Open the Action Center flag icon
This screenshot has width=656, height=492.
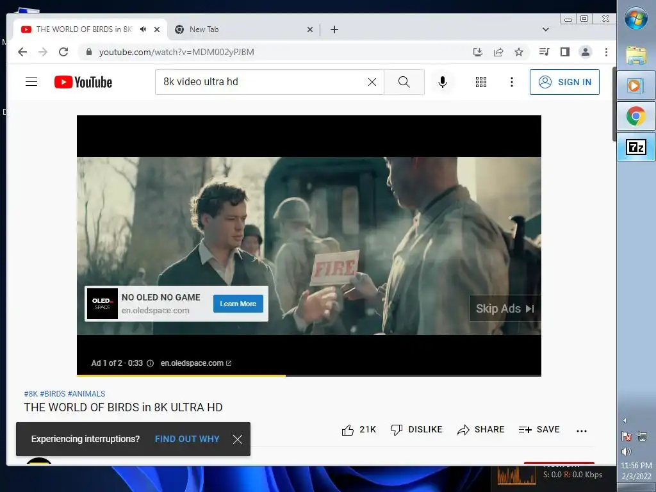tap(627, 437)
